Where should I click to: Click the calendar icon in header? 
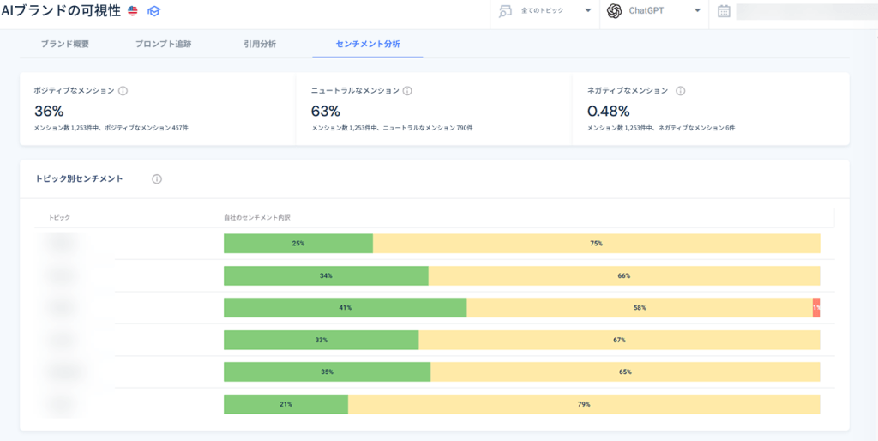[724, 11]
